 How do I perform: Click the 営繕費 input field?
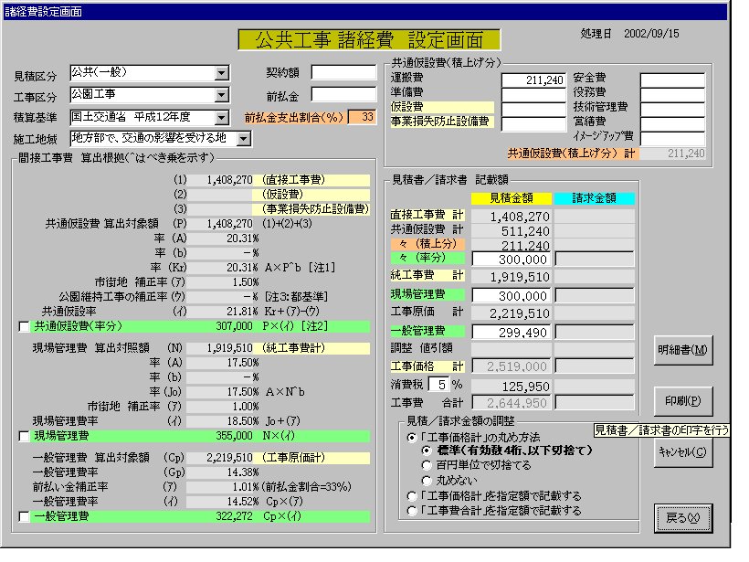(672, 123)
